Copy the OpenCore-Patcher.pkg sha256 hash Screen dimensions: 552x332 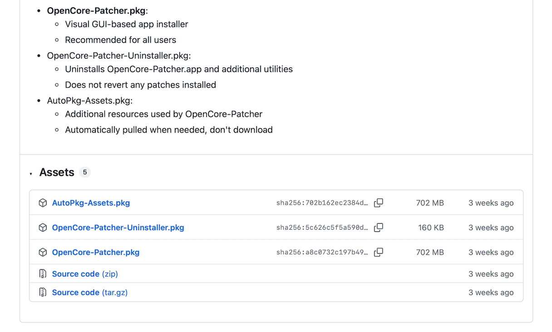pyautogui.click(x=379, y=252)
